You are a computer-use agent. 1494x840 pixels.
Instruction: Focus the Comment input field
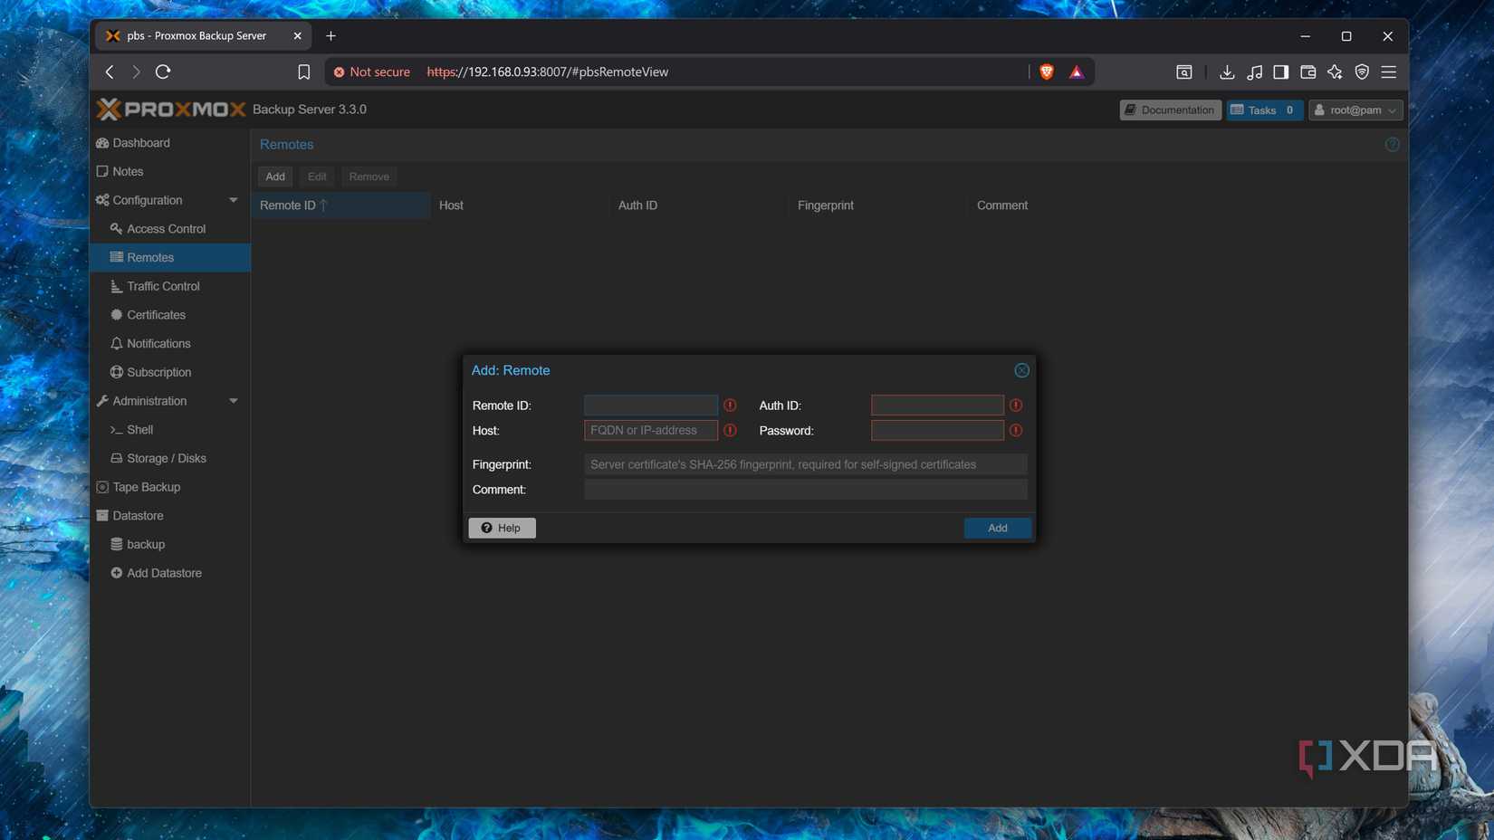point(806,490)
